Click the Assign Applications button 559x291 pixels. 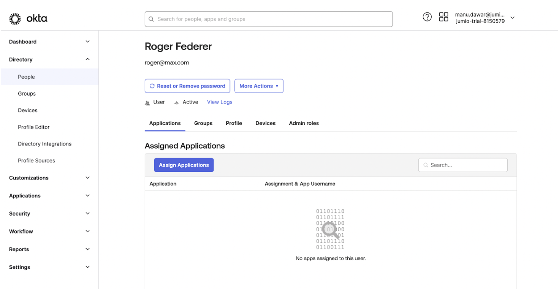tap(184, 165)
